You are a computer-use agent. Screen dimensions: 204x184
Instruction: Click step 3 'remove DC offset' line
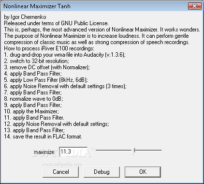point(47,67)
